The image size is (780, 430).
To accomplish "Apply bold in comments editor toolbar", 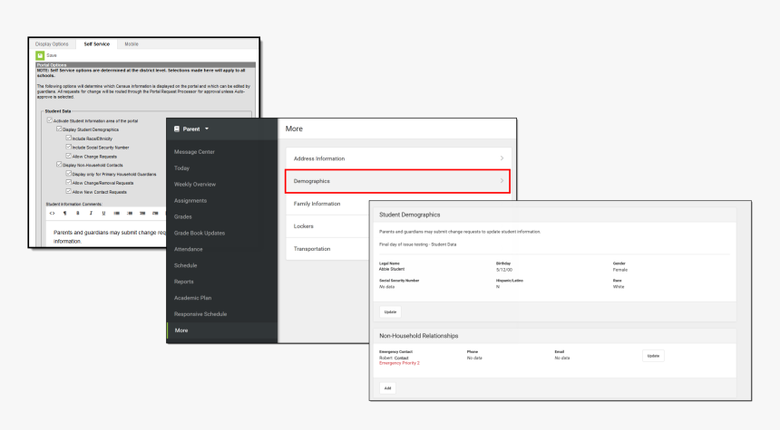I will point(78,213).
